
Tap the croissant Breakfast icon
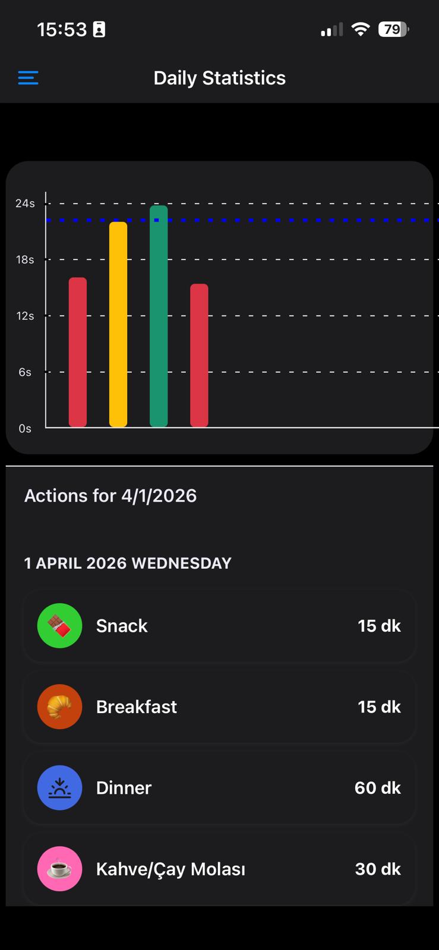[x=59, y=707]
